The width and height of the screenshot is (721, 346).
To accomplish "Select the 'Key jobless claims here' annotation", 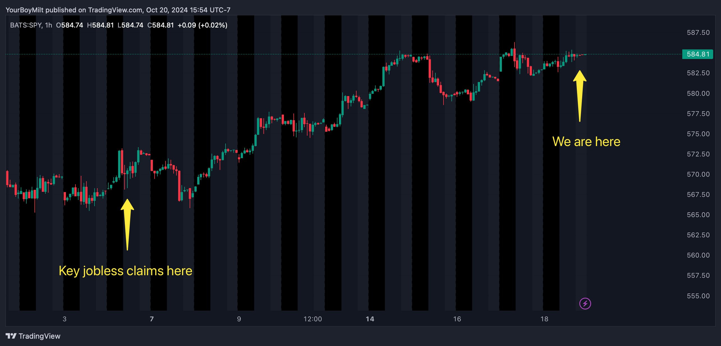I will 125,271.
